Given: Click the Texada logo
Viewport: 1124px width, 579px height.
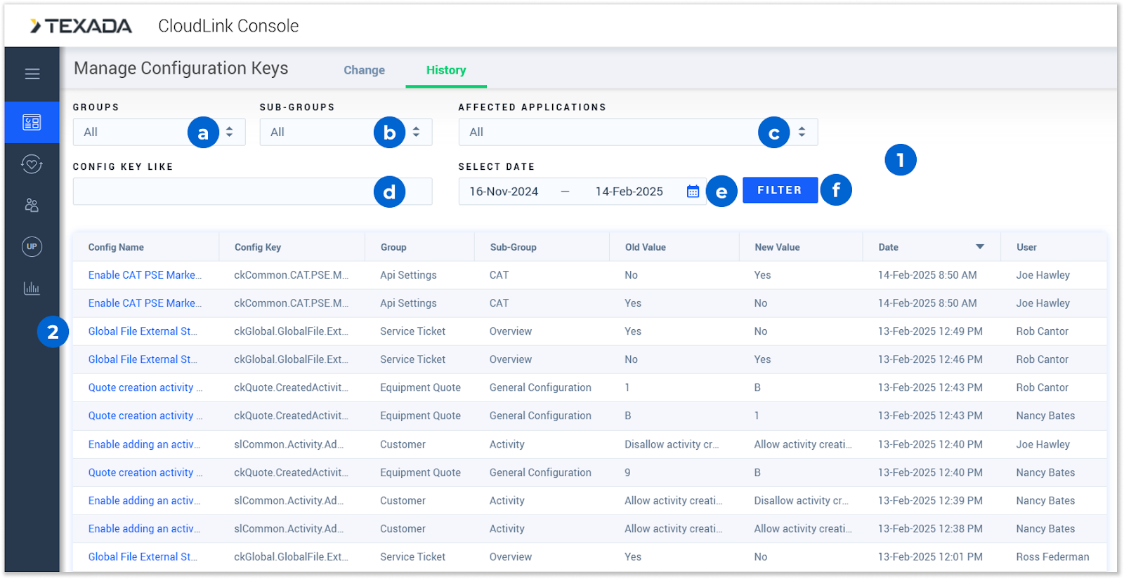Looking at the screenshot, I should pos(81,26).
